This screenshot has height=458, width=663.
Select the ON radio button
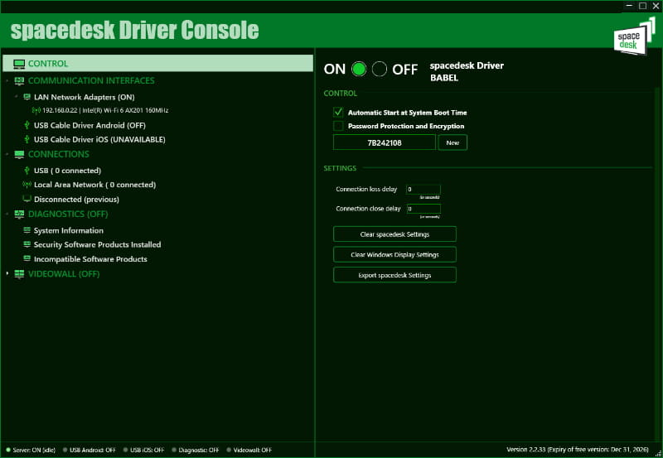click(x=359, y=69)
